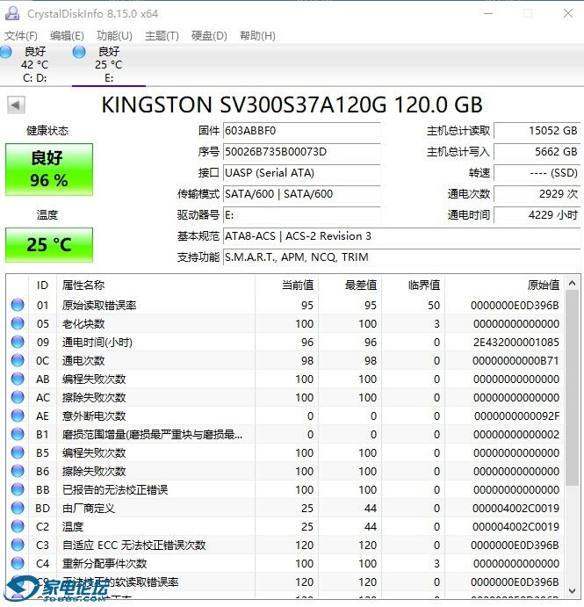Click the 接口 field UASP (Serial ATA)
This screenshot has height=607, width=584.
pyautogui.click(x=301, y=173)
